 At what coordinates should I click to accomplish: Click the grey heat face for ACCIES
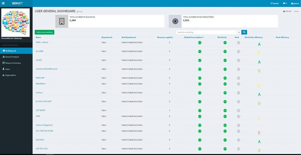tap(239, 60)
